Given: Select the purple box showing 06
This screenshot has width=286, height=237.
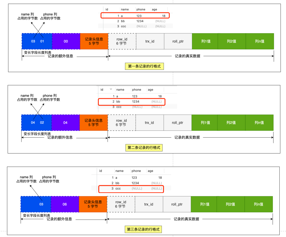Looking at the screenshot, I should 65,204.
